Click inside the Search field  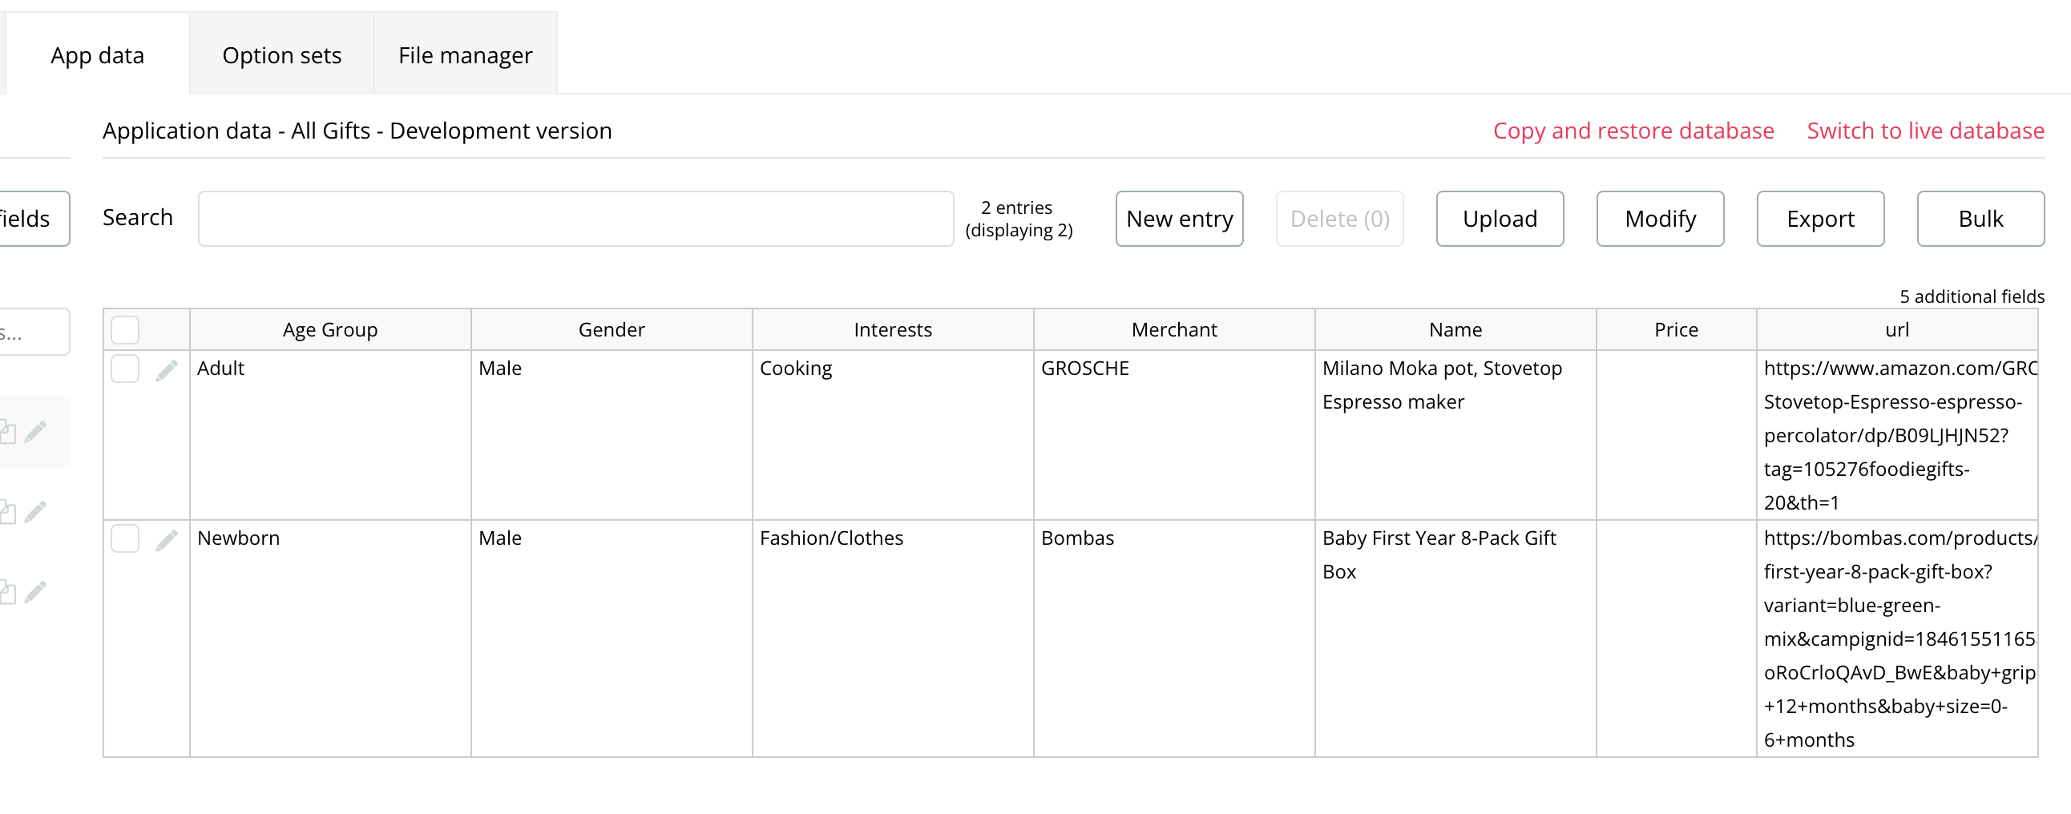(575, 218)
